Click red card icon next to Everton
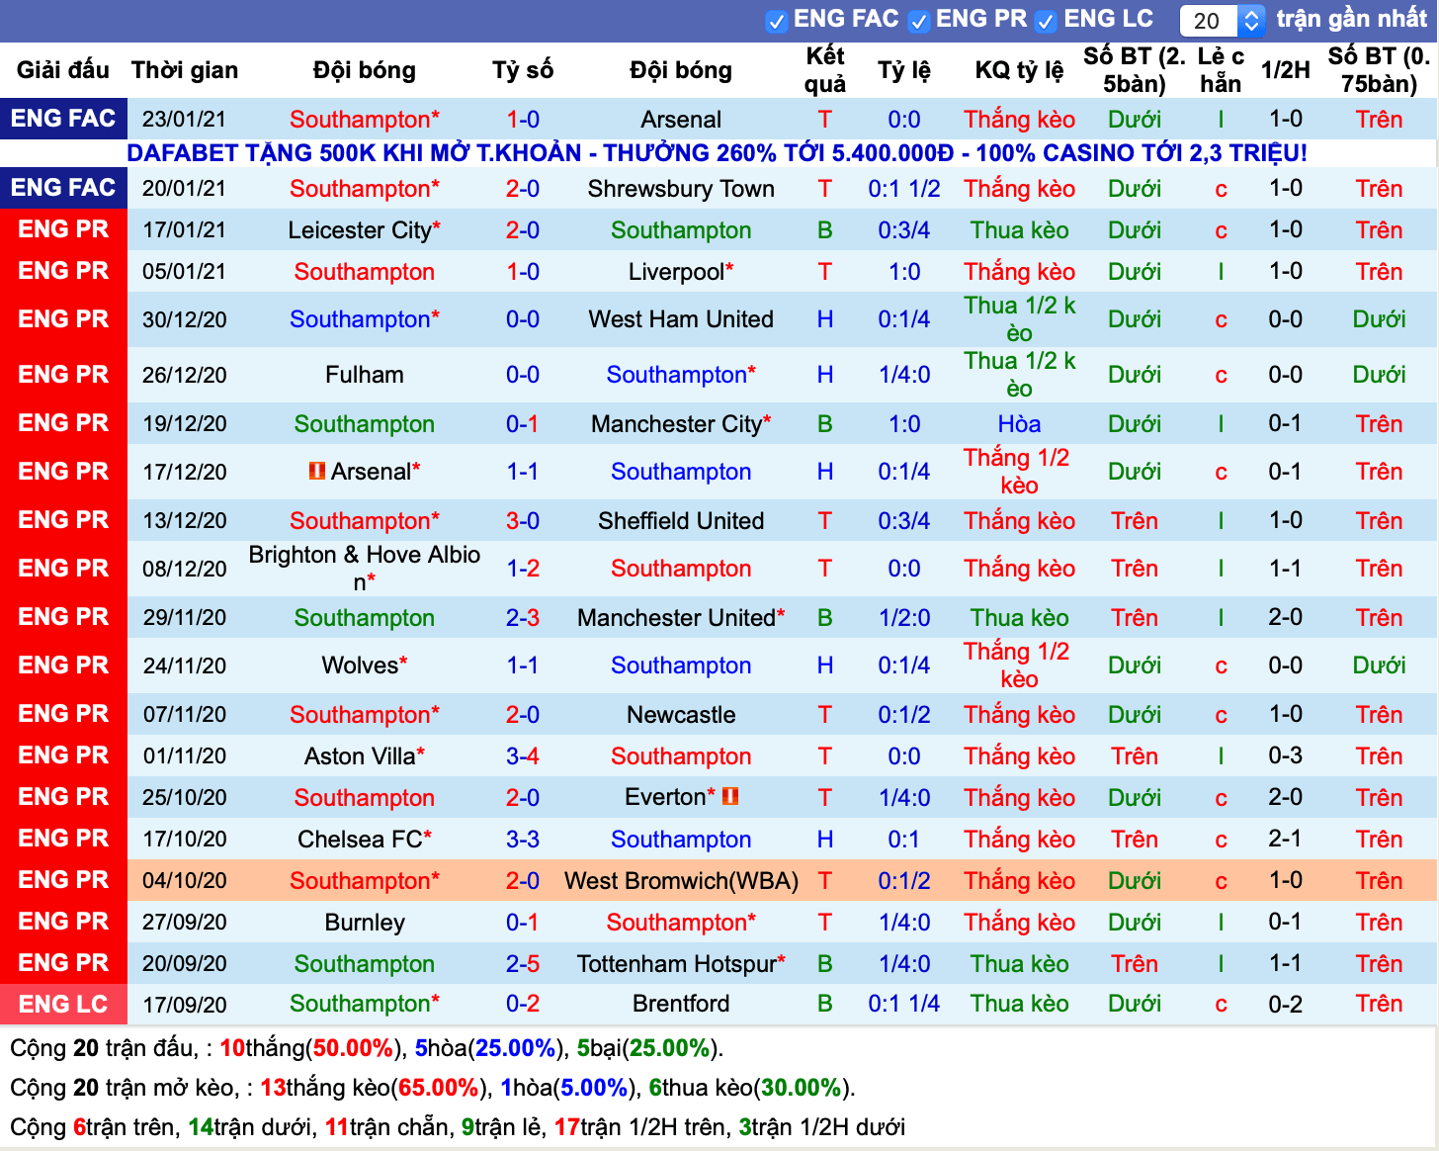Viewport: 1439px width, 1151px height. click(730, 795)
